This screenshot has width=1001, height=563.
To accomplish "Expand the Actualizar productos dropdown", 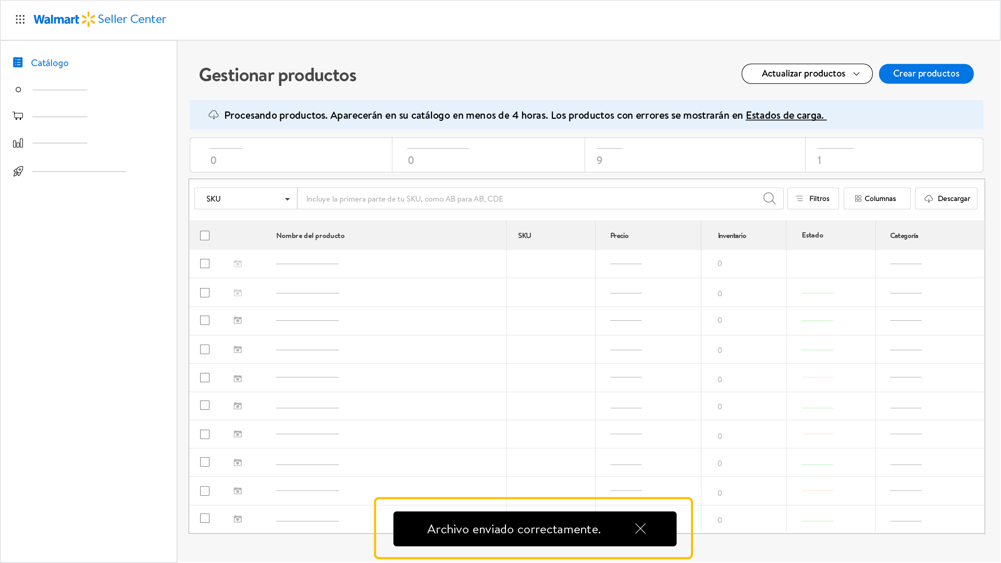I will pyautogui.click(x=807, y=74).
